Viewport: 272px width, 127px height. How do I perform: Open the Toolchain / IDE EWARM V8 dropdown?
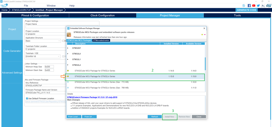(43, 56)
